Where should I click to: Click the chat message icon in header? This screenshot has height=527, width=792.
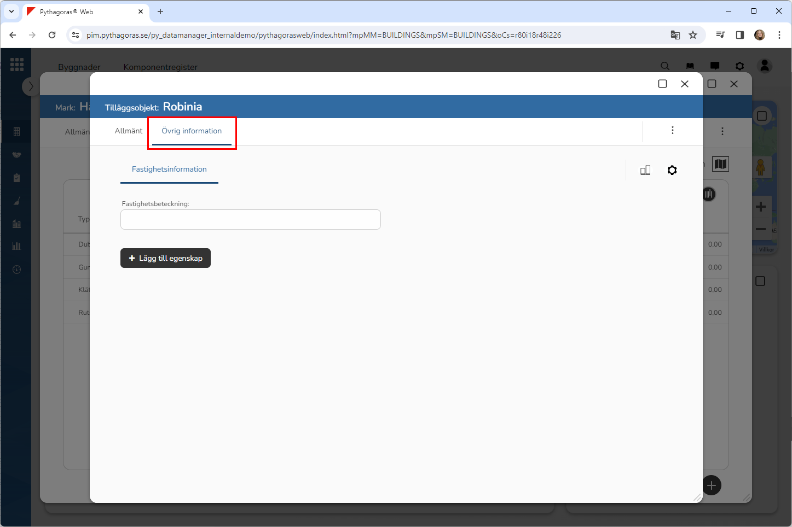715,66
